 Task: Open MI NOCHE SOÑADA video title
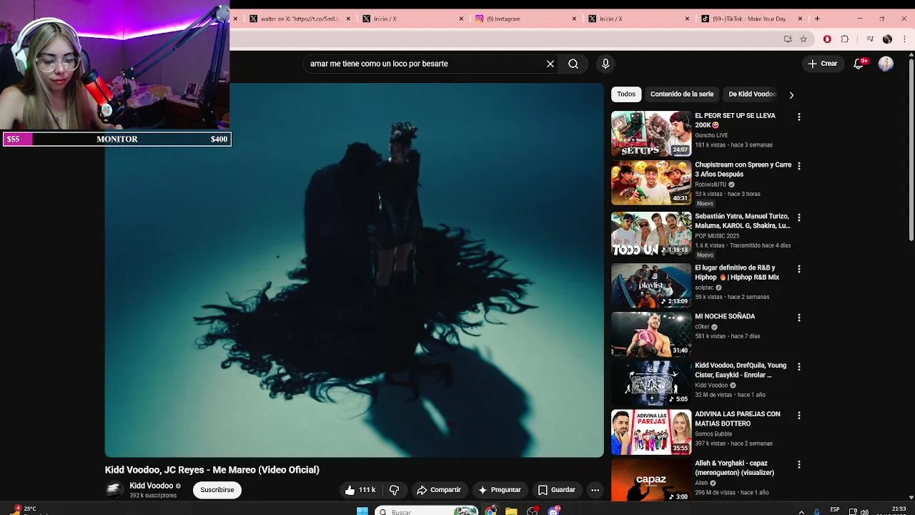(725, 316)
